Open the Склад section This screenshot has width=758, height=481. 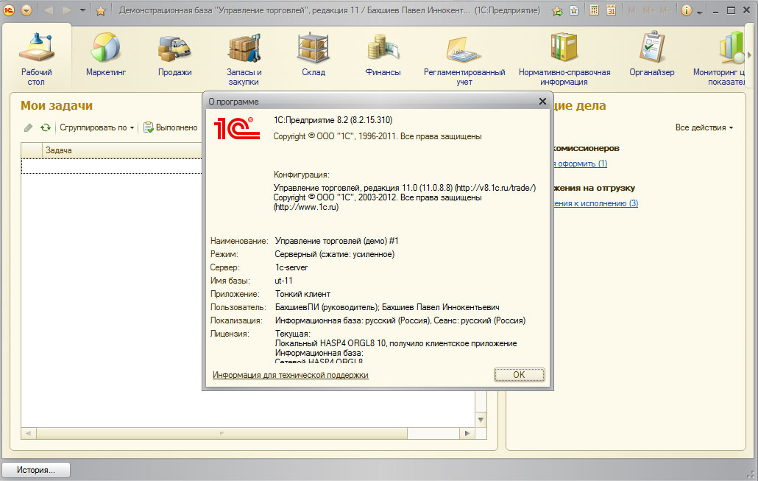click(314, 55)
